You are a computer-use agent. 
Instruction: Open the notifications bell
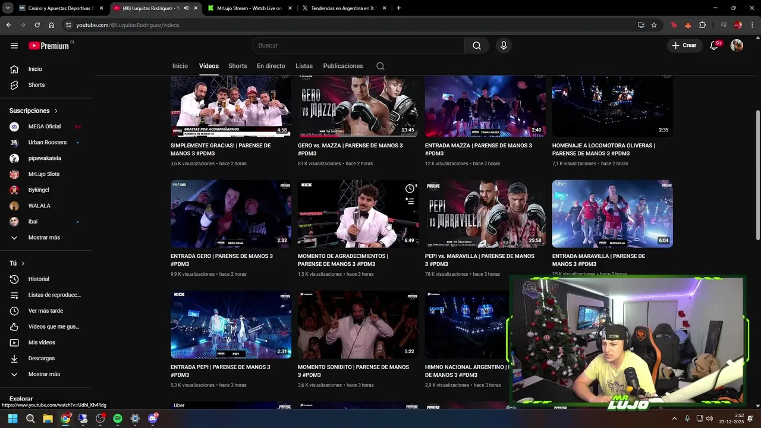click(x=715, y=45)
